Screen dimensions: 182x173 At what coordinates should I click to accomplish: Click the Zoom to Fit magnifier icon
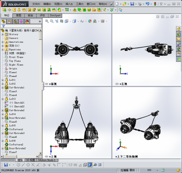(47, 21)
